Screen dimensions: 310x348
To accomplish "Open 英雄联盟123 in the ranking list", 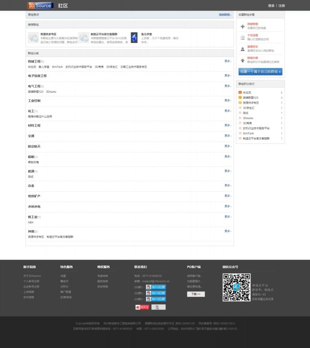I will point(251,98).
